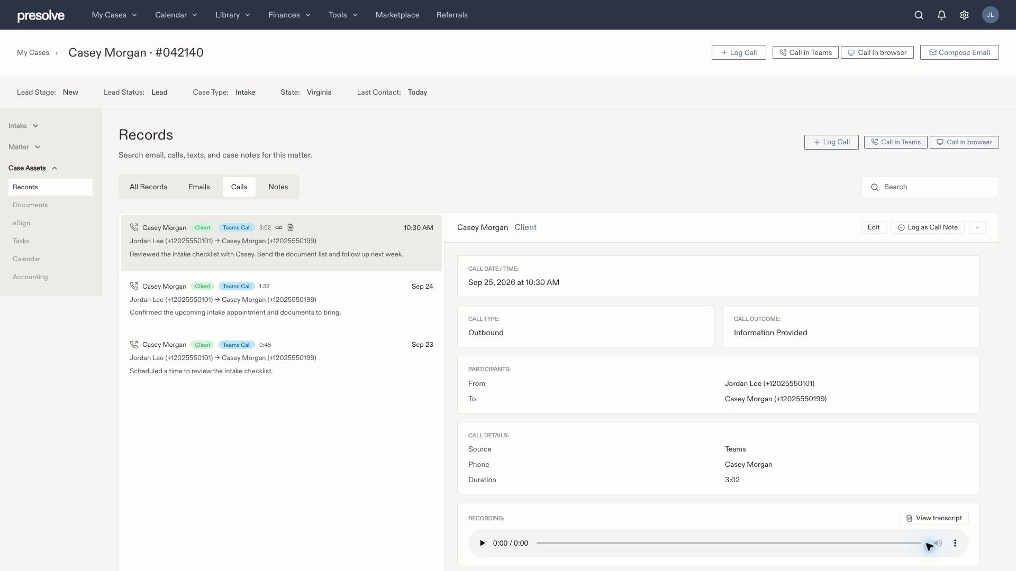Expand the Library menu
The image size is (1016, 571).
pos(233,15)
